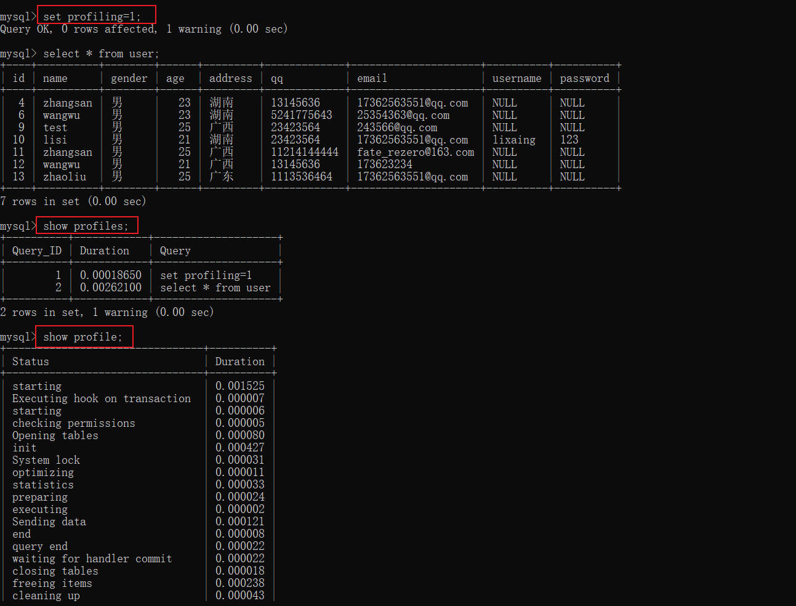
Task: Click the 'show profile;' command
Action: (x=82, y=337)
